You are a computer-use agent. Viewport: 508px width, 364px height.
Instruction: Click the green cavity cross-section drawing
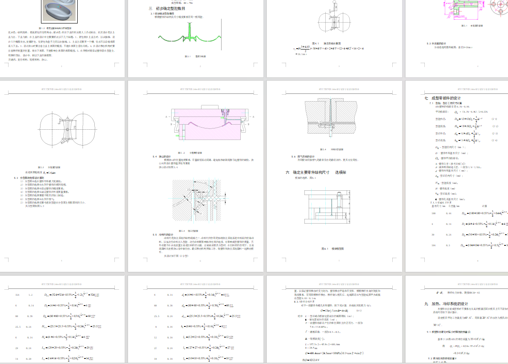(190, 34)
